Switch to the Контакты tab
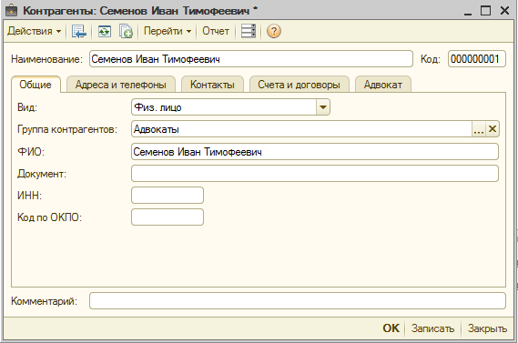 pyautogui.click(x=212, y=85)
